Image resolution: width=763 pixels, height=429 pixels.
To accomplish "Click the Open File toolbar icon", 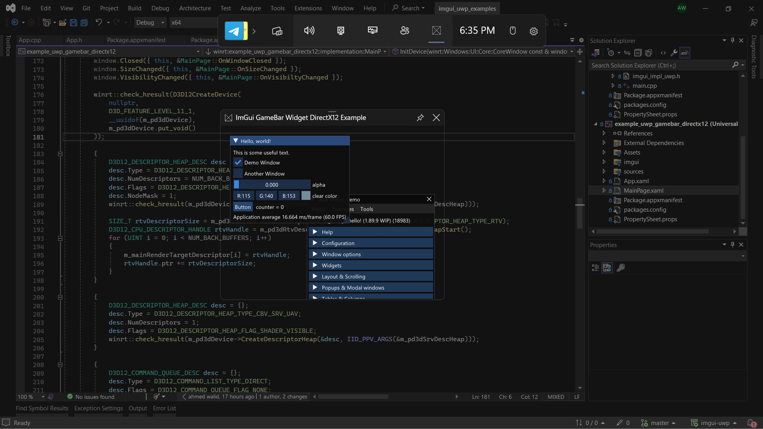I will click(62, 23).
